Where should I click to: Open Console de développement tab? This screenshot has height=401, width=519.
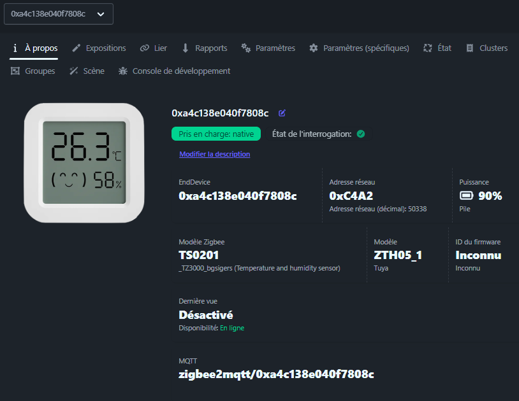[x=174, y=71]
